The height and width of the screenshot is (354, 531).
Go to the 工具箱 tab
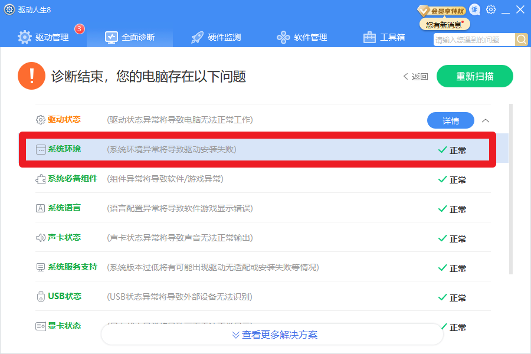[384, 37]
